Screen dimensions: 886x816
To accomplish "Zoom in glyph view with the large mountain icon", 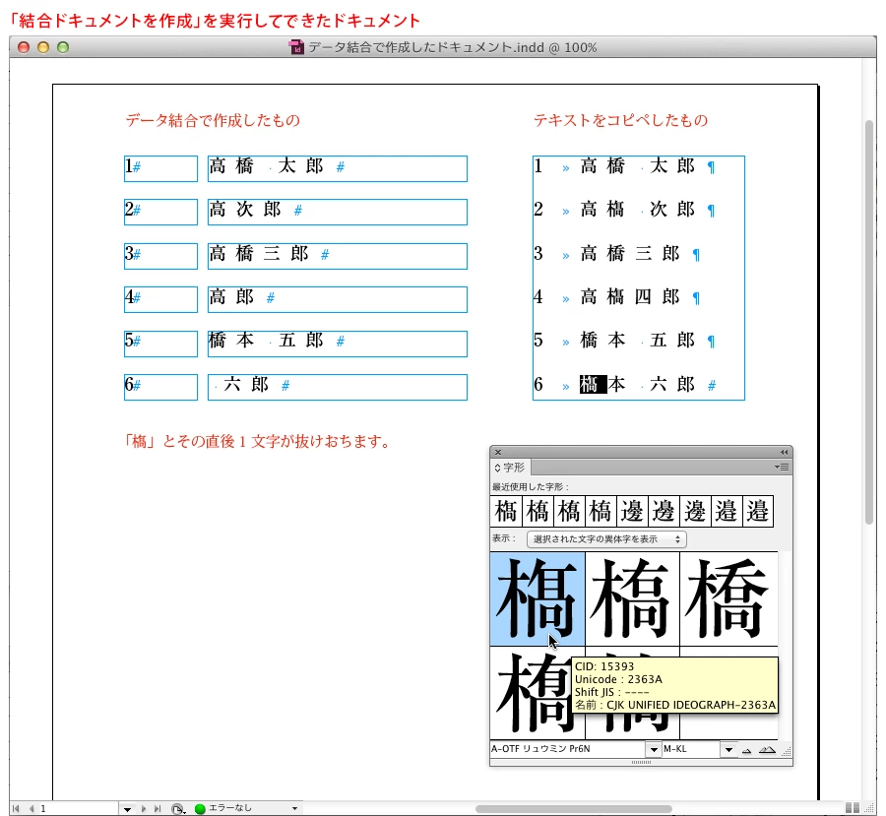I will [x=767, y=750].
